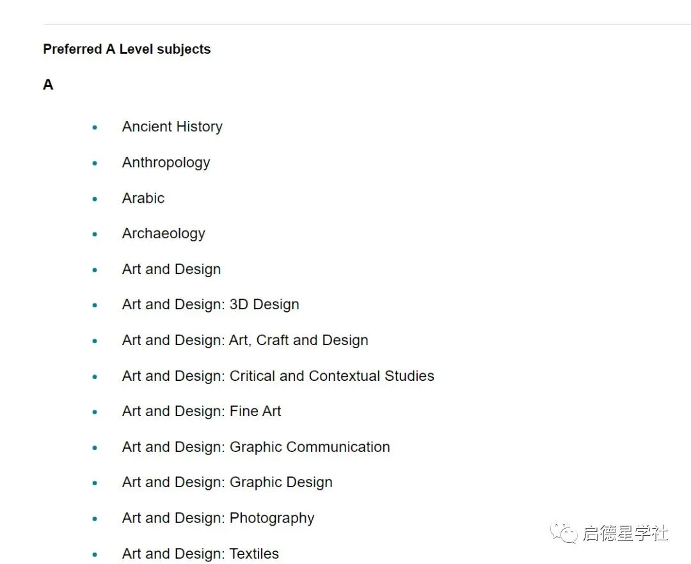This screenshot has width=691, height=564.
Task: Select the 'Anthropology' list item
Action: [x=166, y=162]
